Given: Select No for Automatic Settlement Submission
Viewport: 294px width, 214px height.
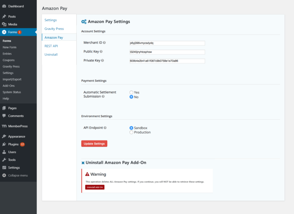Looking at the screenshot, I should coord(131,97).
